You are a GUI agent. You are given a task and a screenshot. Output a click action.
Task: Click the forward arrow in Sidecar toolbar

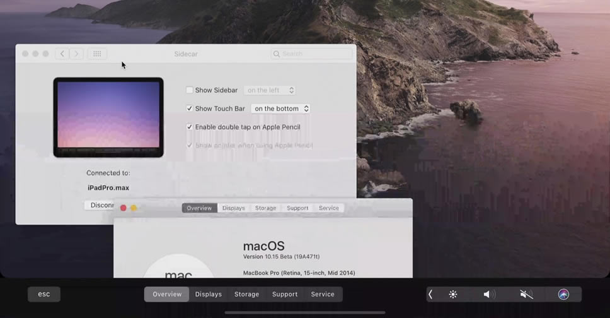click(76, 54)
